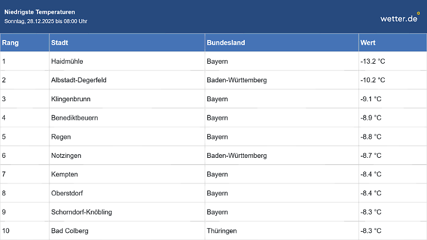The height and width of the screenshot is (240, 427).
Task: Select the Albstadt-Degerfeld city entry
Action: tap(79, 80)
